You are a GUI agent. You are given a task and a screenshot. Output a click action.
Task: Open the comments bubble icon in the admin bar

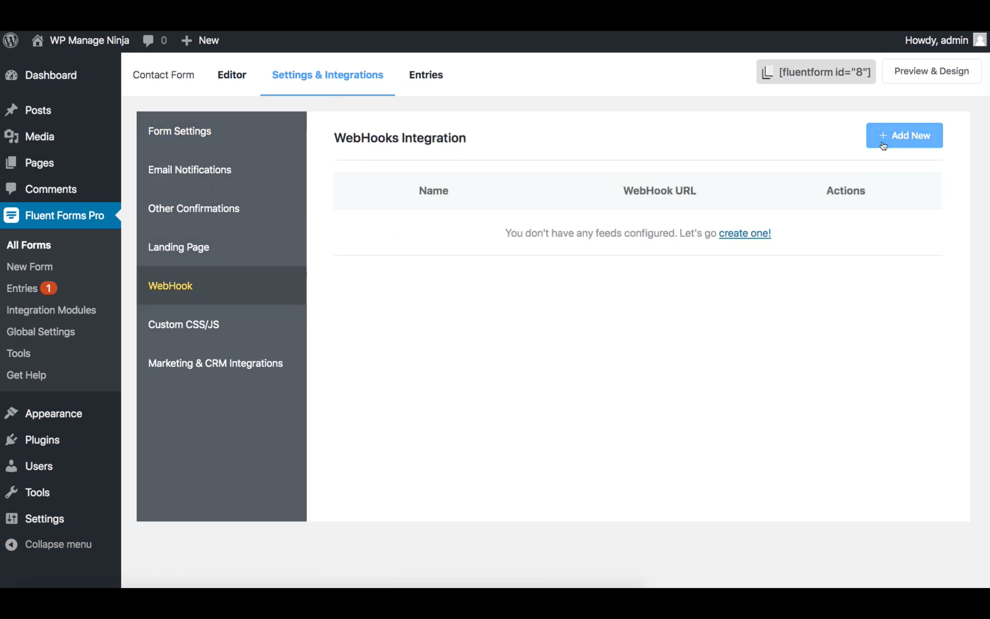[148, 40]
